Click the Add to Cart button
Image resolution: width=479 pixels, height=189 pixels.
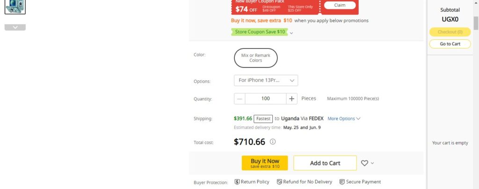[325, 163]
